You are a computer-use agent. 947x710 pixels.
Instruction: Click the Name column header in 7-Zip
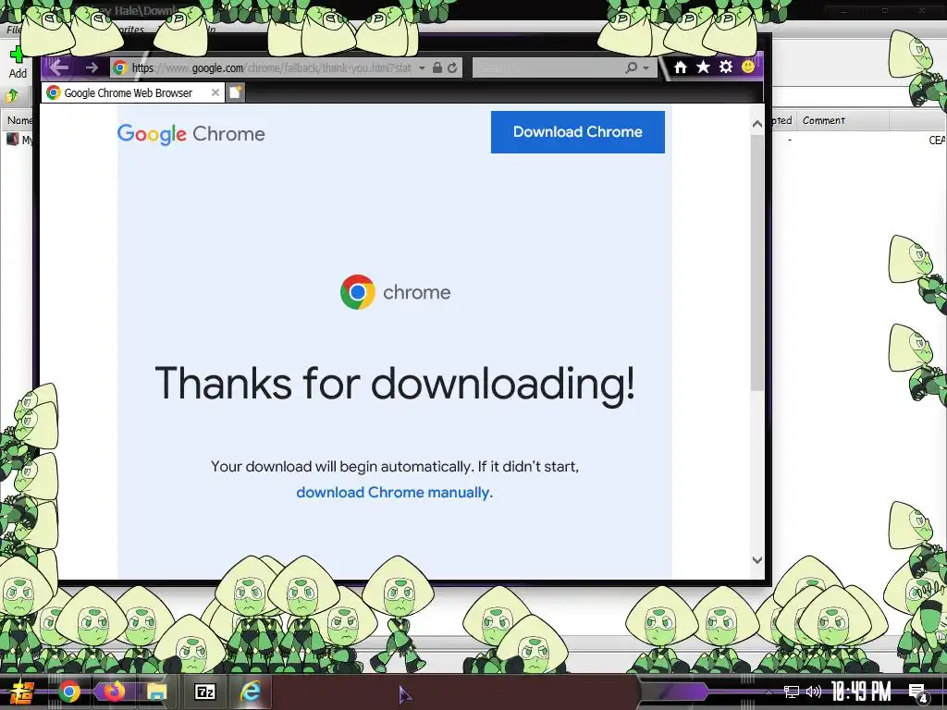pyautogui.click(x=18, y=121)
